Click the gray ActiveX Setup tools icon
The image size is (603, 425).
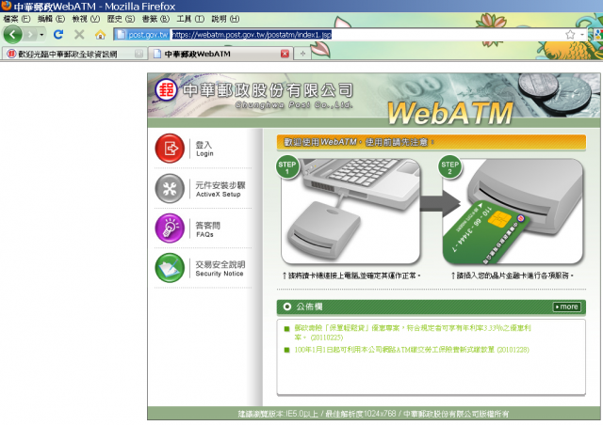pyautogui.click(x=170, y=188)
